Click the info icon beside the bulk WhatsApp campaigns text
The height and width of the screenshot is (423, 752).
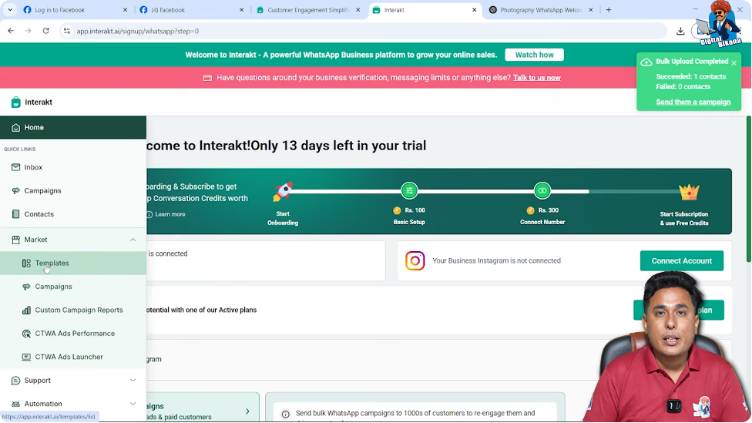point(285,414)
